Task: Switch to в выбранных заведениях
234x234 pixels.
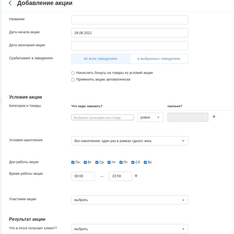Action: coord(159,59)
